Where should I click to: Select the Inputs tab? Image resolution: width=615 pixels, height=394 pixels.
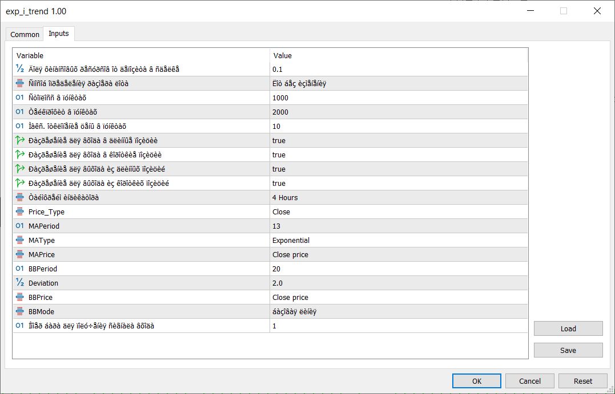59,34
